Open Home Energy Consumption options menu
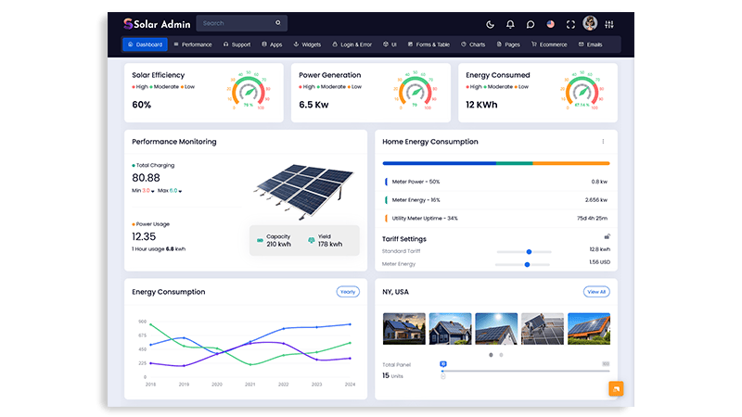This screenshot has height=417, width=742. click(603, 142)
